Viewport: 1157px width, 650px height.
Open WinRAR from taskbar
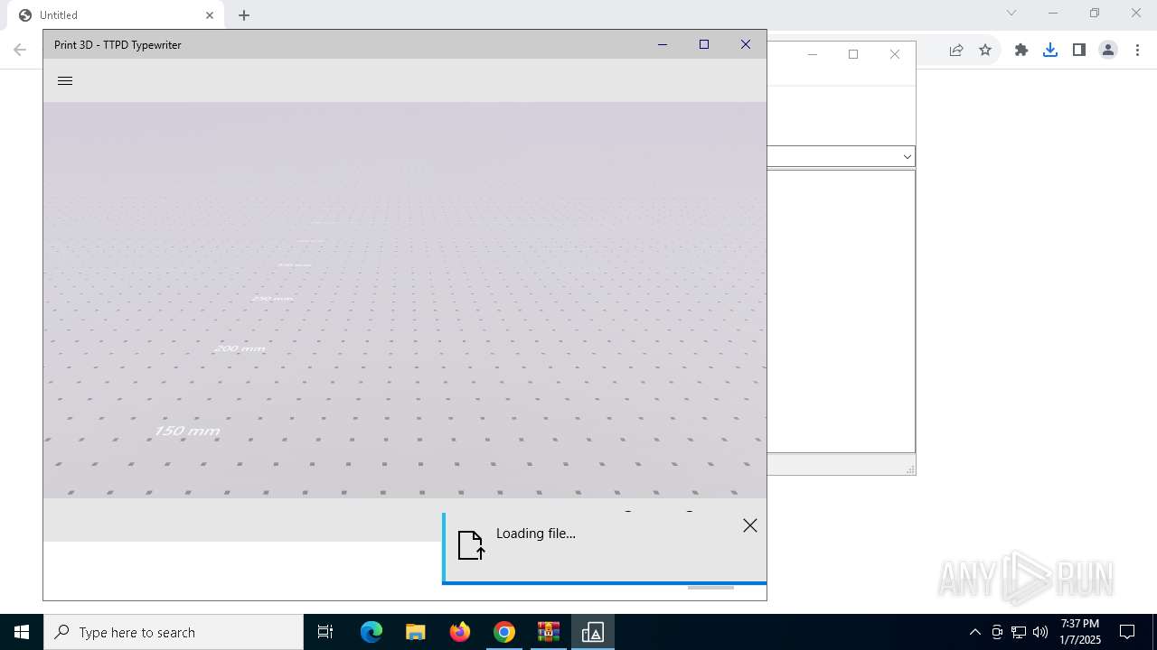(x=549, y=632)
